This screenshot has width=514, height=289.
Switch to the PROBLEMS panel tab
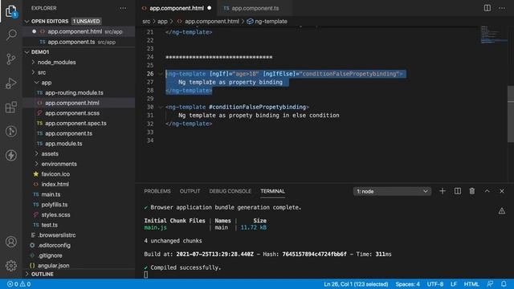click(157, 191)
